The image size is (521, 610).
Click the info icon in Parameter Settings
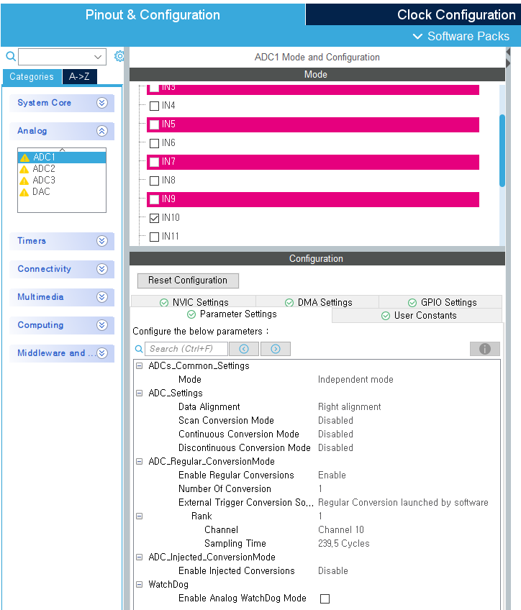pyautogui.click(x=484, y=349)
